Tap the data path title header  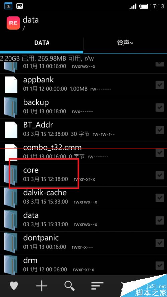(31, 20)
